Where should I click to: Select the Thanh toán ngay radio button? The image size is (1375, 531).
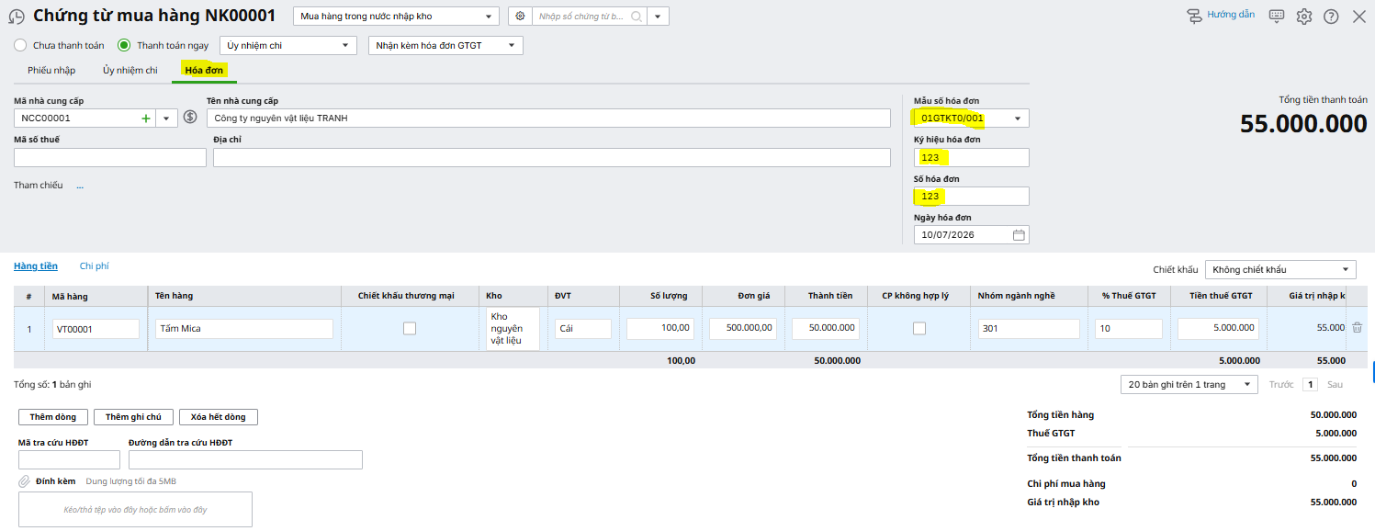pyautogui.click(x=124, y=45)
